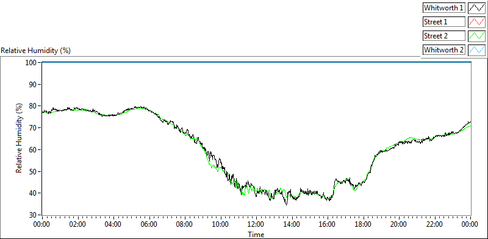Open the Street 2 green plot style icon
Screen dimensions: 488x239
click(476, 36)
